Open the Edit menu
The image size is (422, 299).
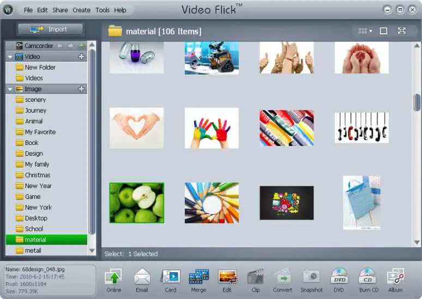[x=42, y=10]
